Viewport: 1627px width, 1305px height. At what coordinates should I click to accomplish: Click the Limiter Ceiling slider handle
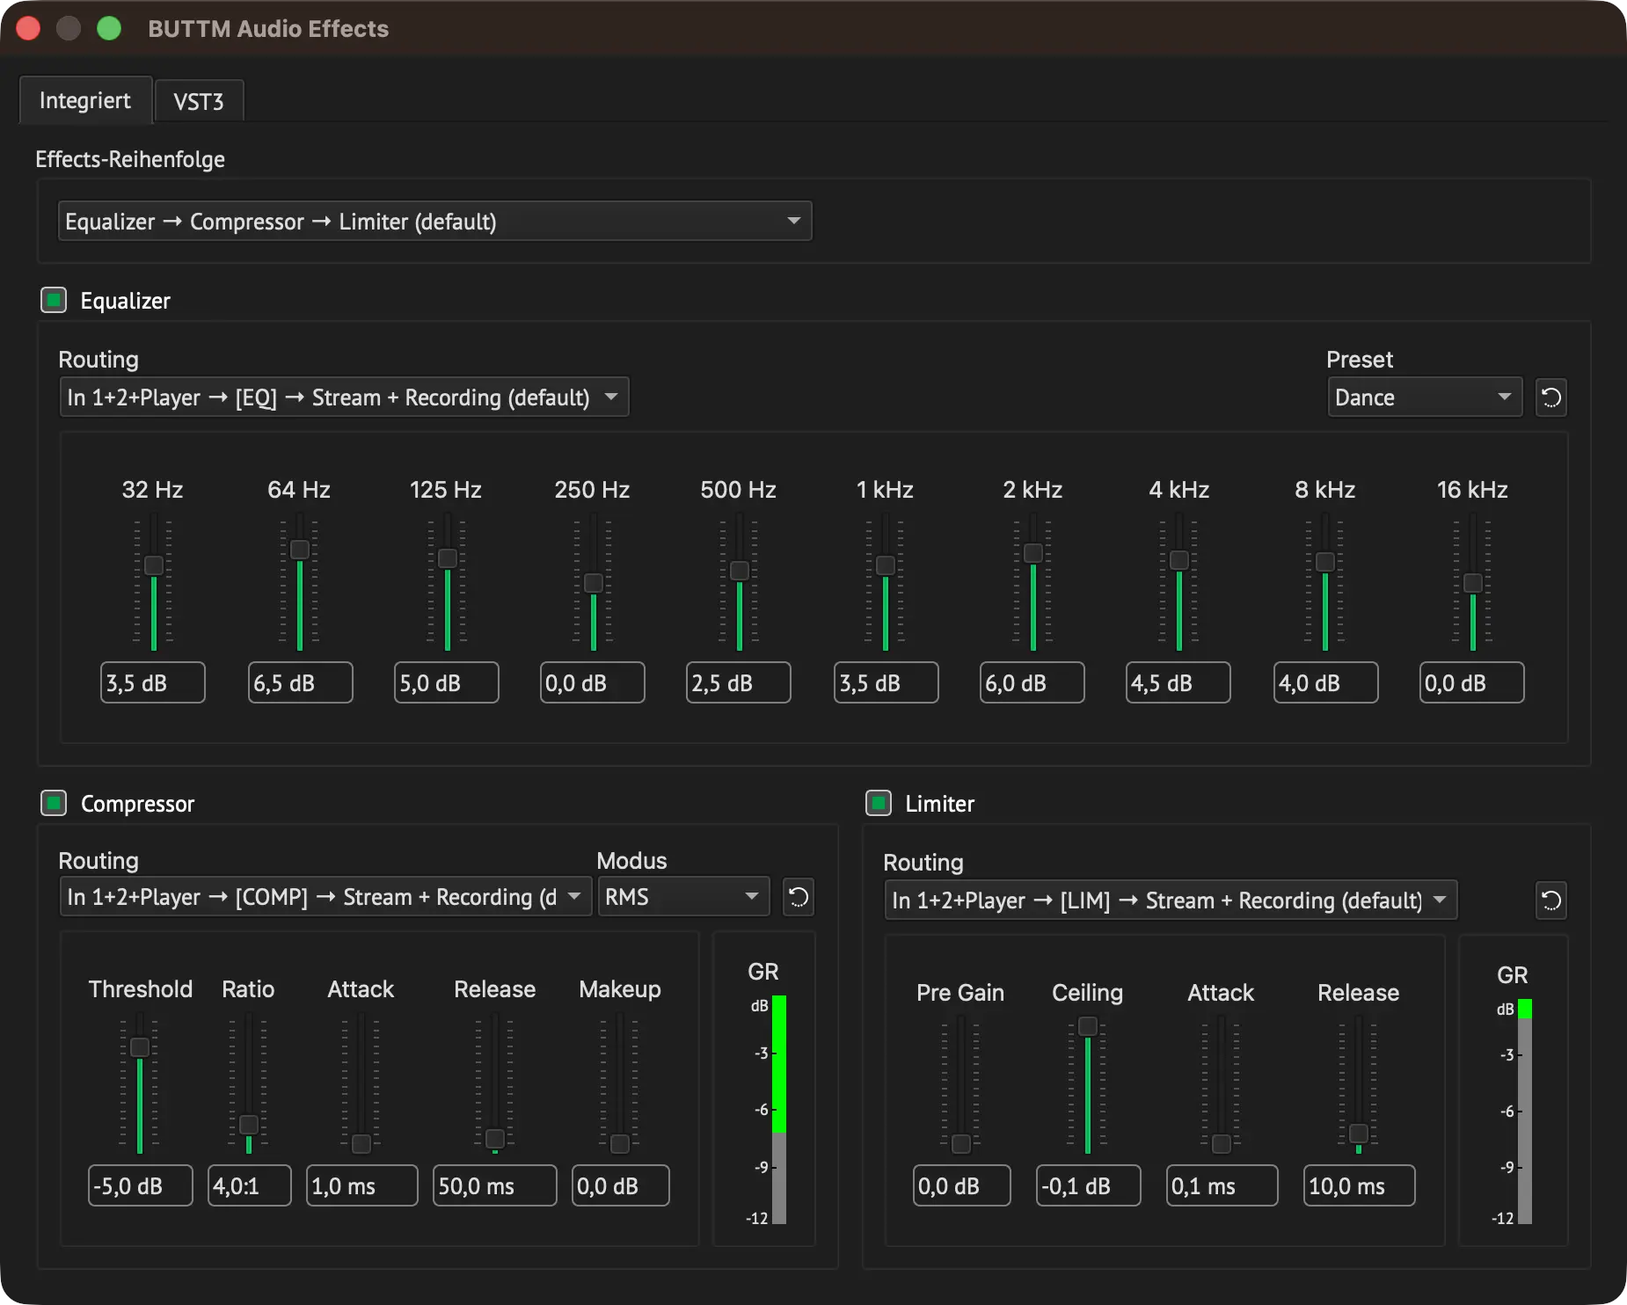[1088, 1026]
